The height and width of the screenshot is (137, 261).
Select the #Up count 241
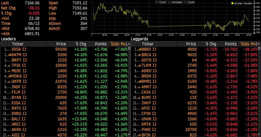click(84, 18)
